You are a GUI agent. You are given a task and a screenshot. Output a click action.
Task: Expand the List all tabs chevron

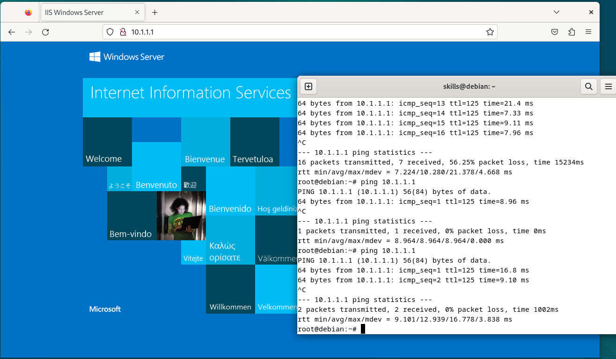pos(556,12)
